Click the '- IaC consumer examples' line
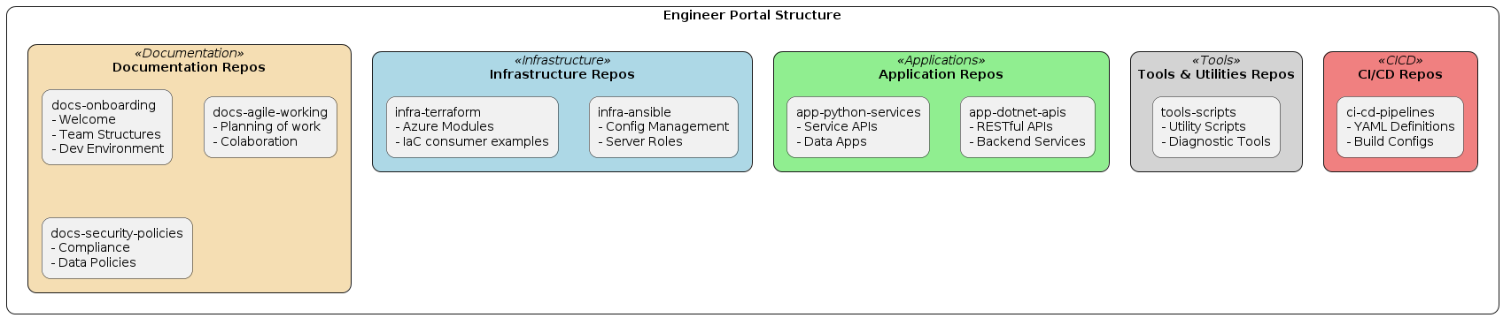Screen dimensions: 1503x318 click(x=472, y=141)
